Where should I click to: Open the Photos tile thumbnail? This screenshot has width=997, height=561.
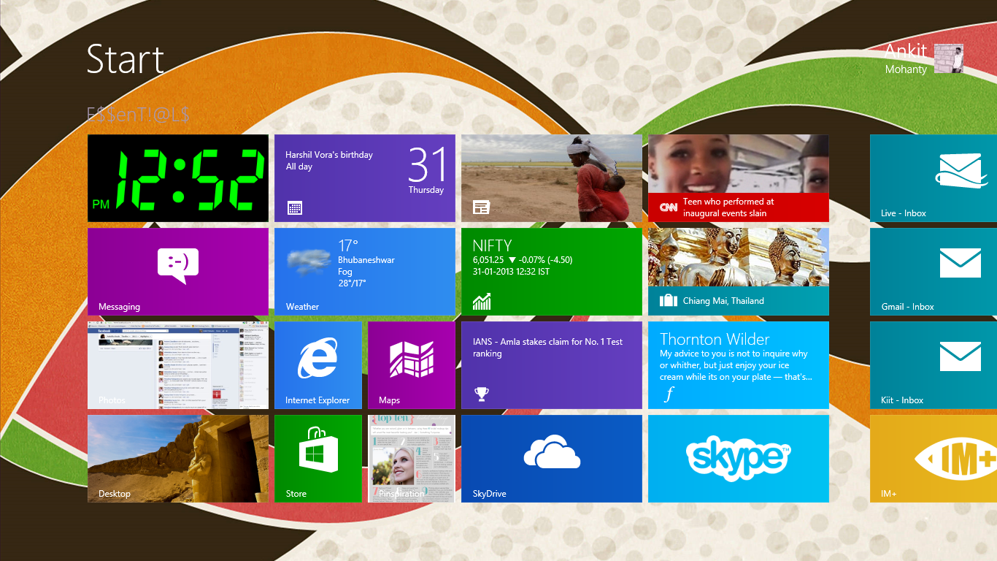[x=178, y=365]
